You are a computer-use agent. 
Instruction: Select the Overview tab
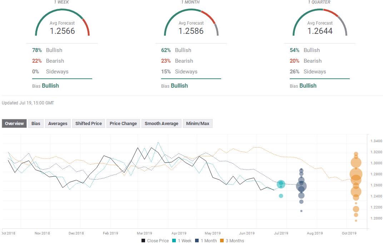tap(14, 123)
